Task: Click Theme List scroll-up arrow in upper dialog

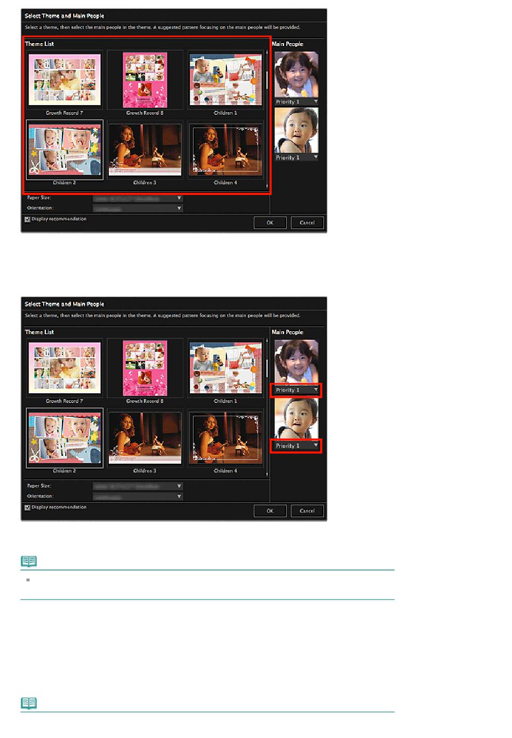Action: [267, 52]
